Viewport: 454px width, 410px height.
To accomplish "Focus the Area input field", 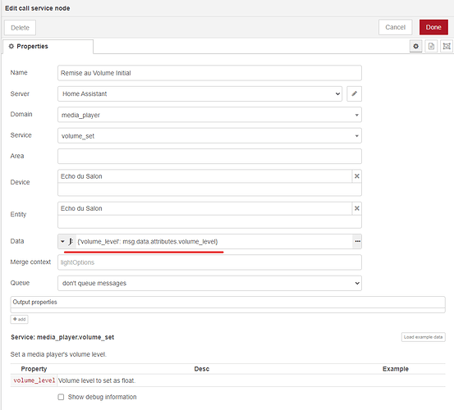I will (x=209, y=156).
